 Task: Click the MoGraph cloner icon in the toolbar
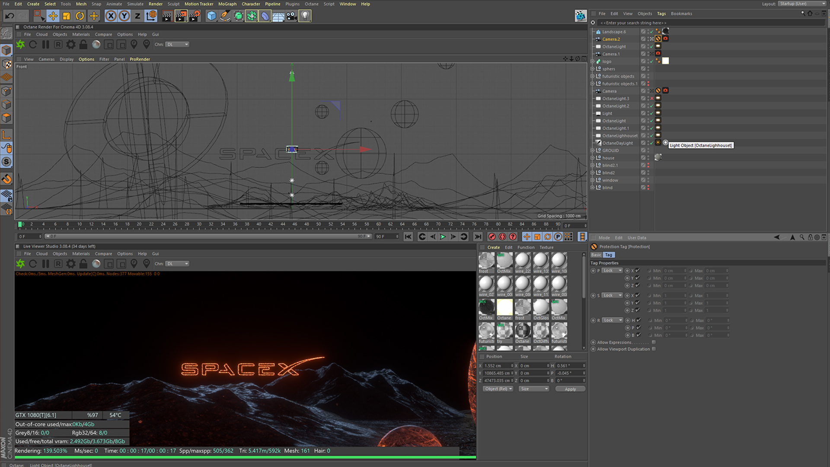[252, 16]
